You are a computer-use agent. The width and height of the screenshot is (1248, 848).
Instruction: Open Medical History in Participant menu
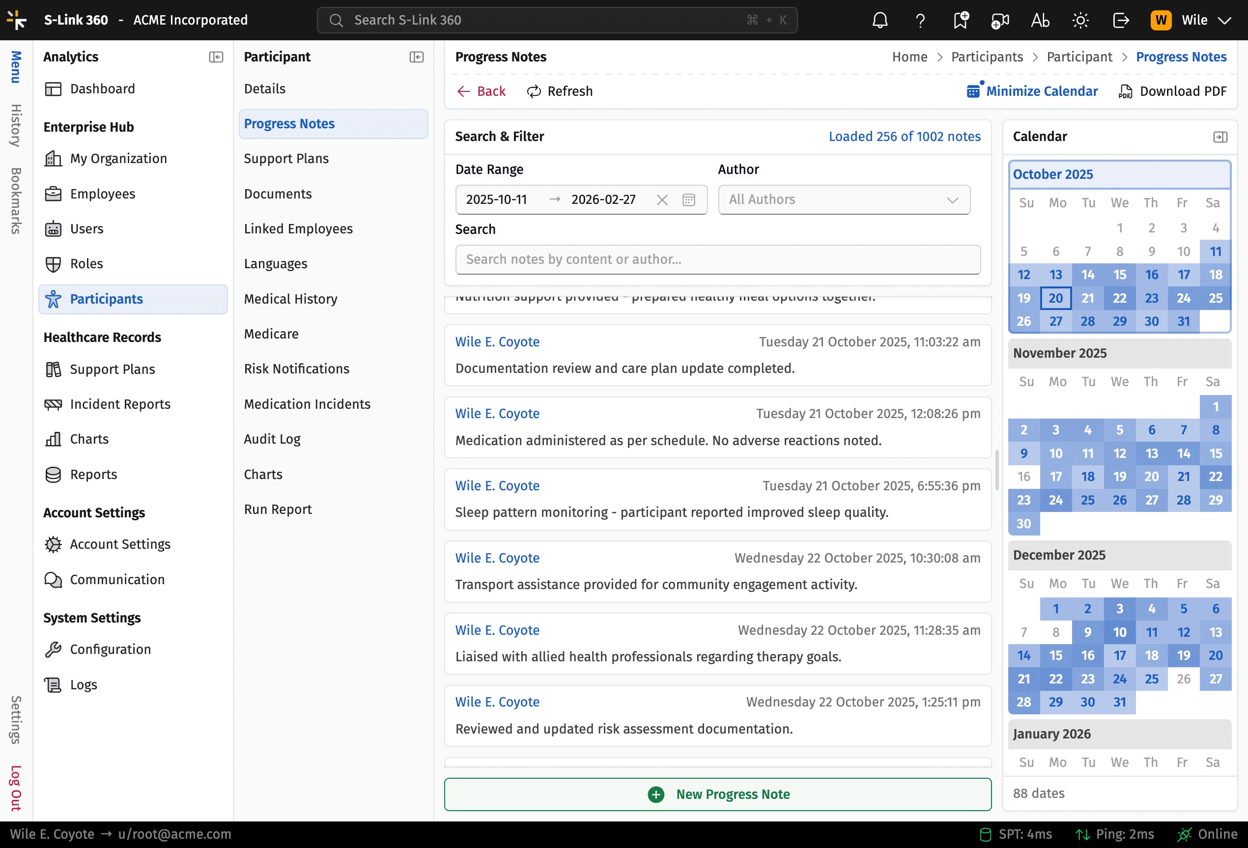[x=290, y=299]
